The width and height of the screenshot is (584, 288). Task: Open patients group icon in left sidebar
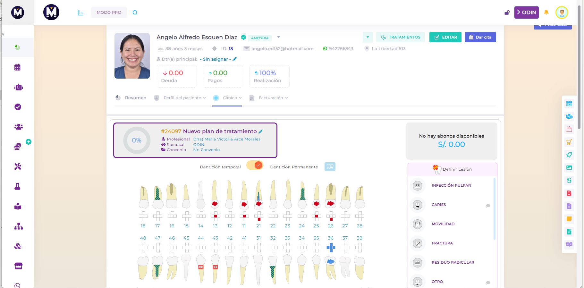(19, 127)
